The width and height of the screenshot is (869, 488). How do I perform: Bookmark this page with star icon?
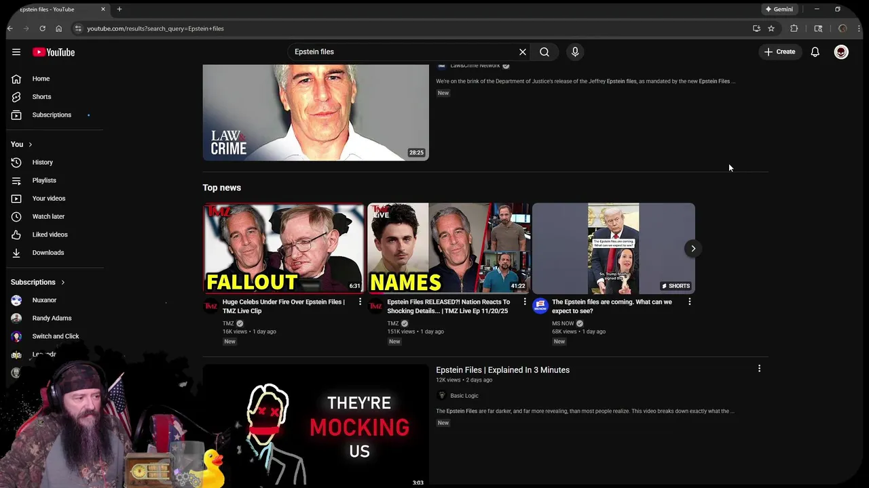click(771, 28)
